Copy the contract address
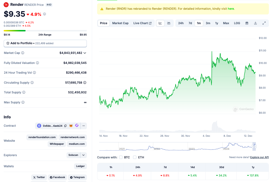Viewport: 275px width, 182px height. [x=65, y=126]
